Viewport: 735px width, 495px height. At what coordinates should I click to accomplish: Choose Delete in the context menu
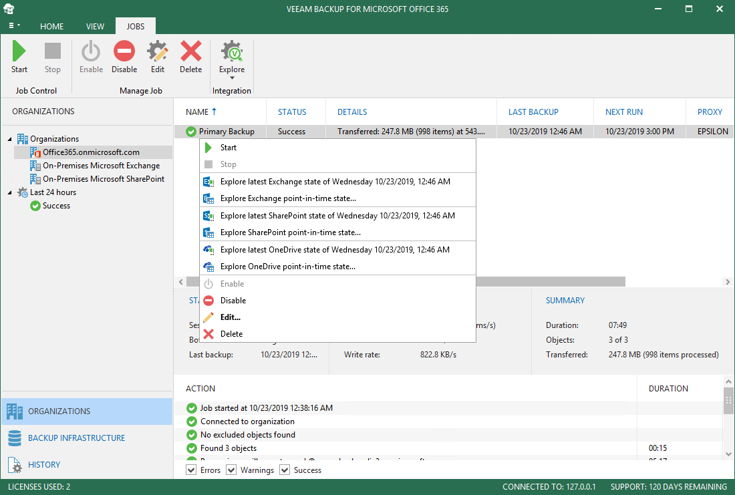[337, 334]
